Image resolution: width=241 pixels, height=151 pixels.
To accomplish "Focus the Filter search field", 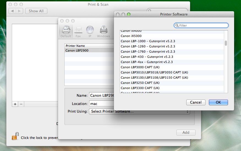I will (201, 25).
